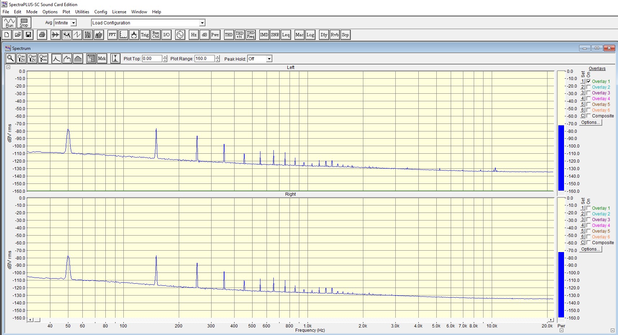Open the I/O device settings

tap(166, 35)
